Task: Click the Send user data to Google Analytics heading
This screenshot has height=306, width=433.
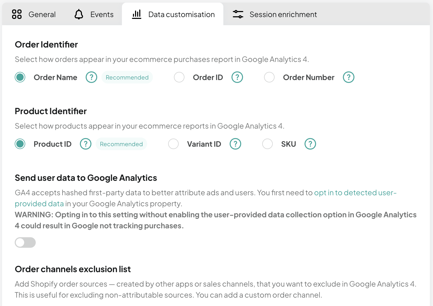Action: click(x=86, y=178)
